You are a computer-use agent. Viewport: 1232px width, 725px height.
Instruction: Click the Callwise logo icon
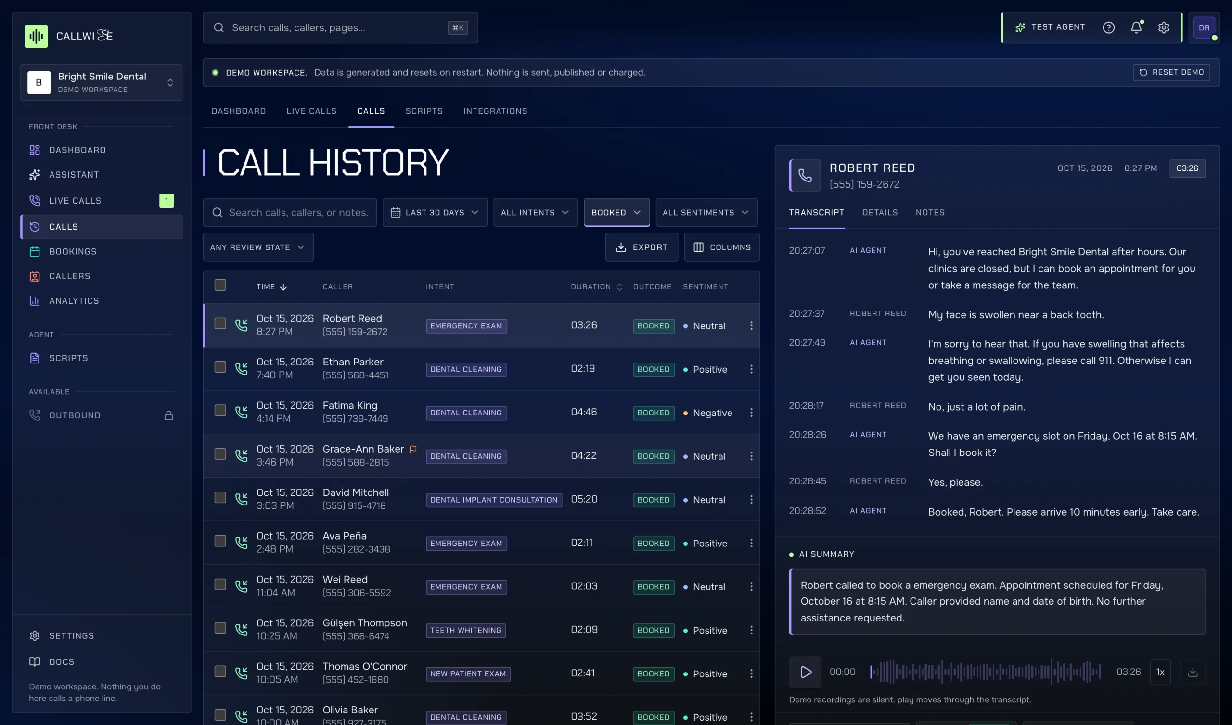click(x=36, y=36)
